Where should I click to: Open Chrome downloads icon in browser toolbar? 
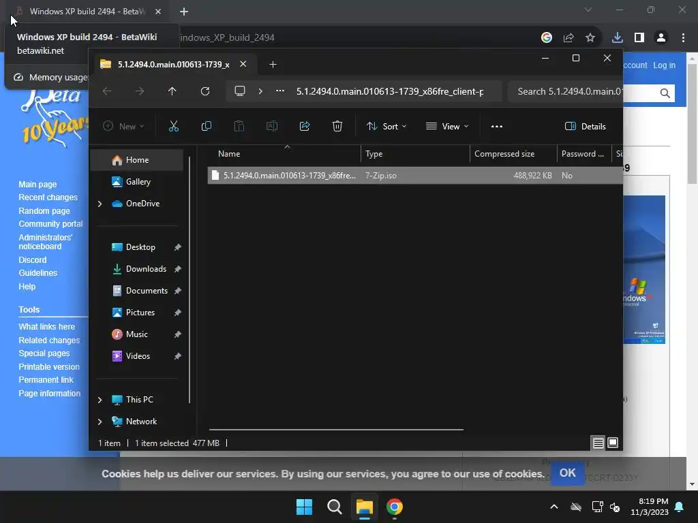coord(618,37)
